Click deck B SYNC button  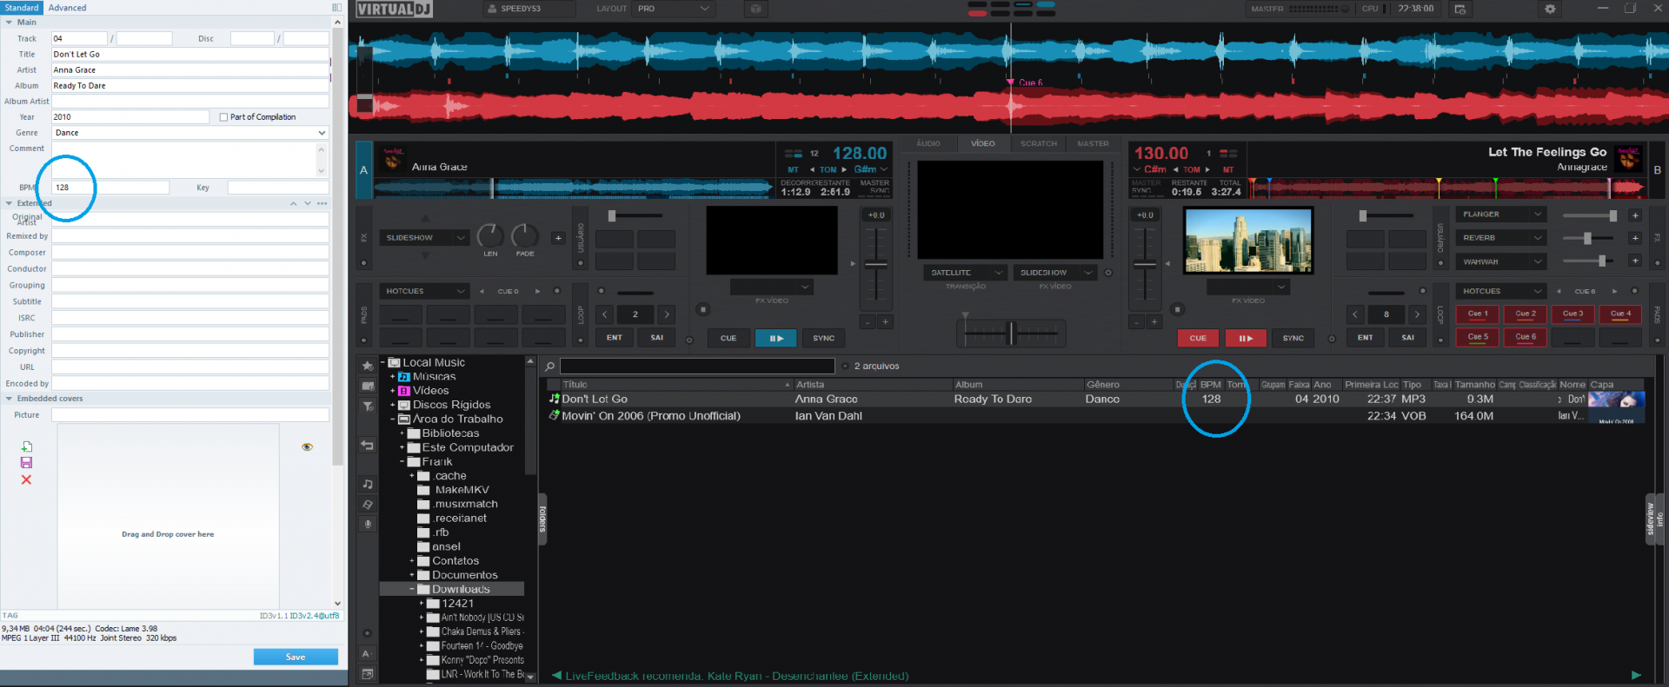click(x=1293, y=338)
